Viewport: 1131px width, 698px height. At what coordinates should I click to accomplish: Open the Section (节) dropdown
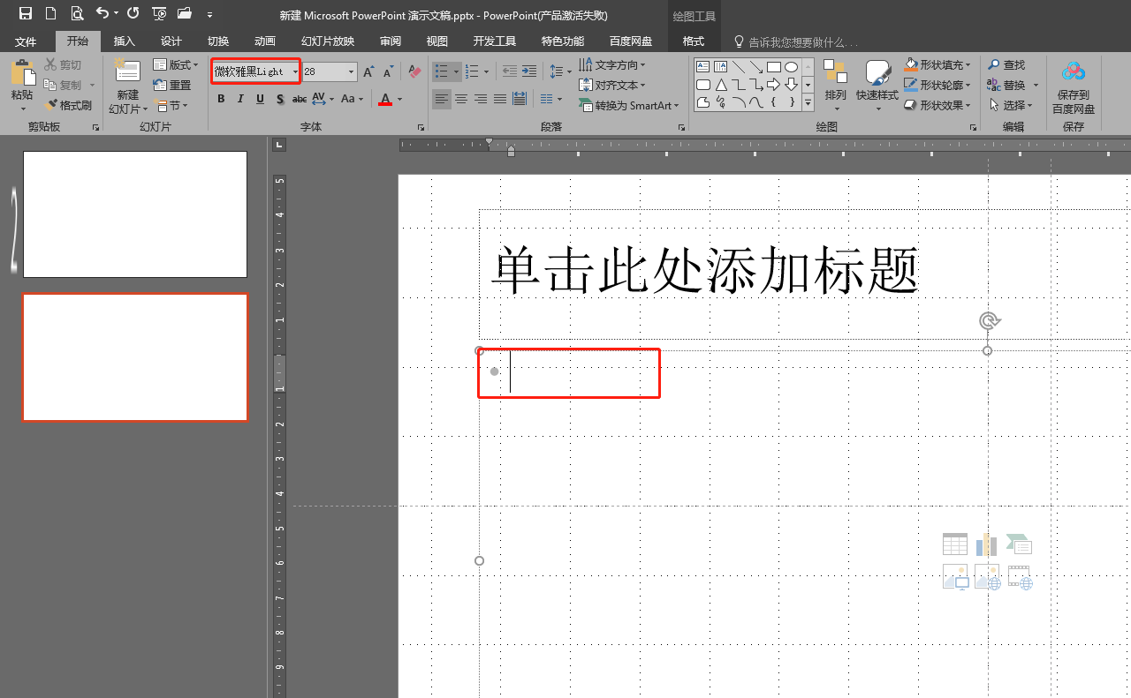click(171, 106)
